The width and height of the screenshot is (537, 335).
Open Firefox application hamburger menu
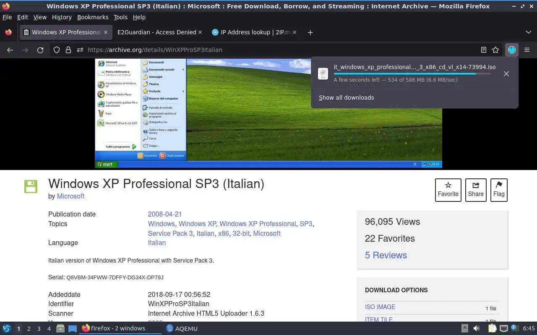coord(527,50)
